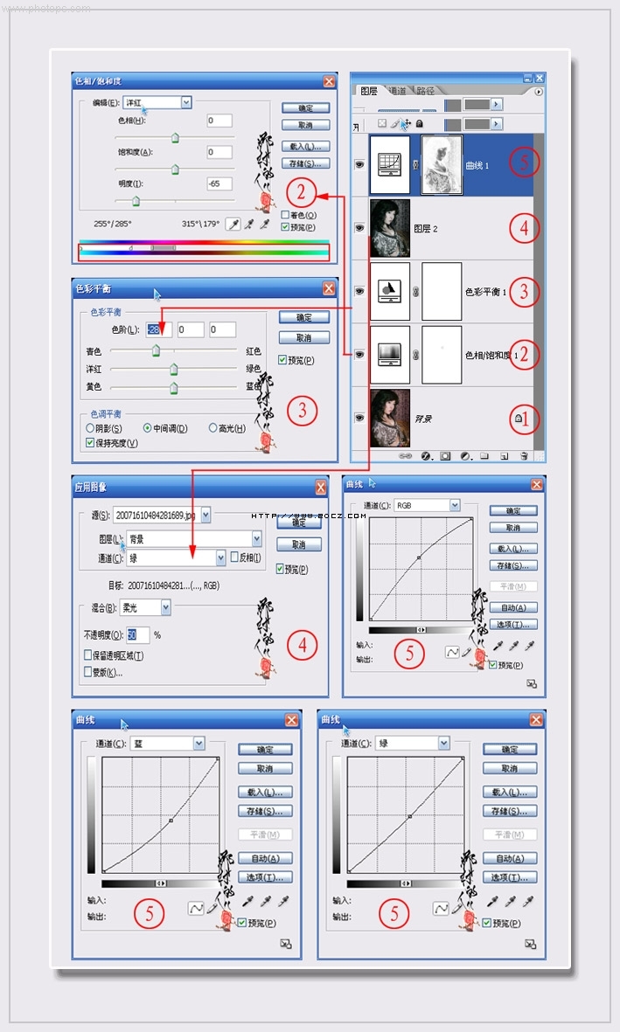Click the lock all padlock icon
The height and width of the screenshot is (1032, 620).
click(419, 123)
